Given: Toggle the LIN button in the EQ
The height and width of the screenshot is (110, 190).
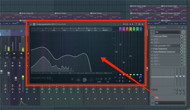Looking at the screenshot, I should tap(78, 80).
